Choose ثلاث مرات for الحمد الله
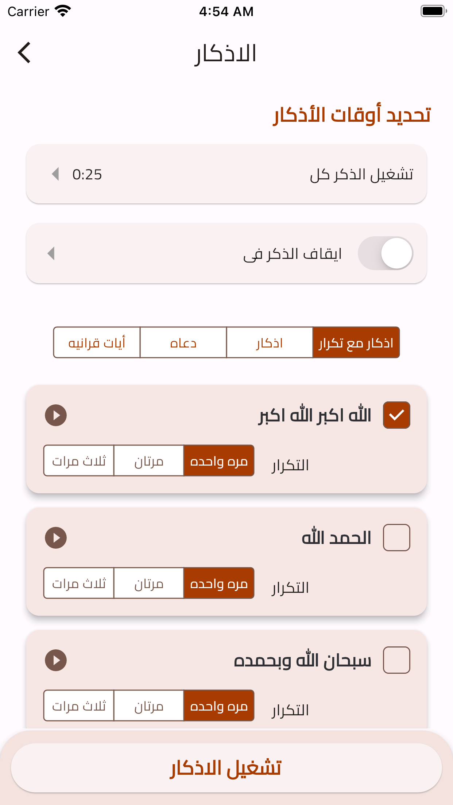This screenshot has width=453, height=805. coord(79,583)
